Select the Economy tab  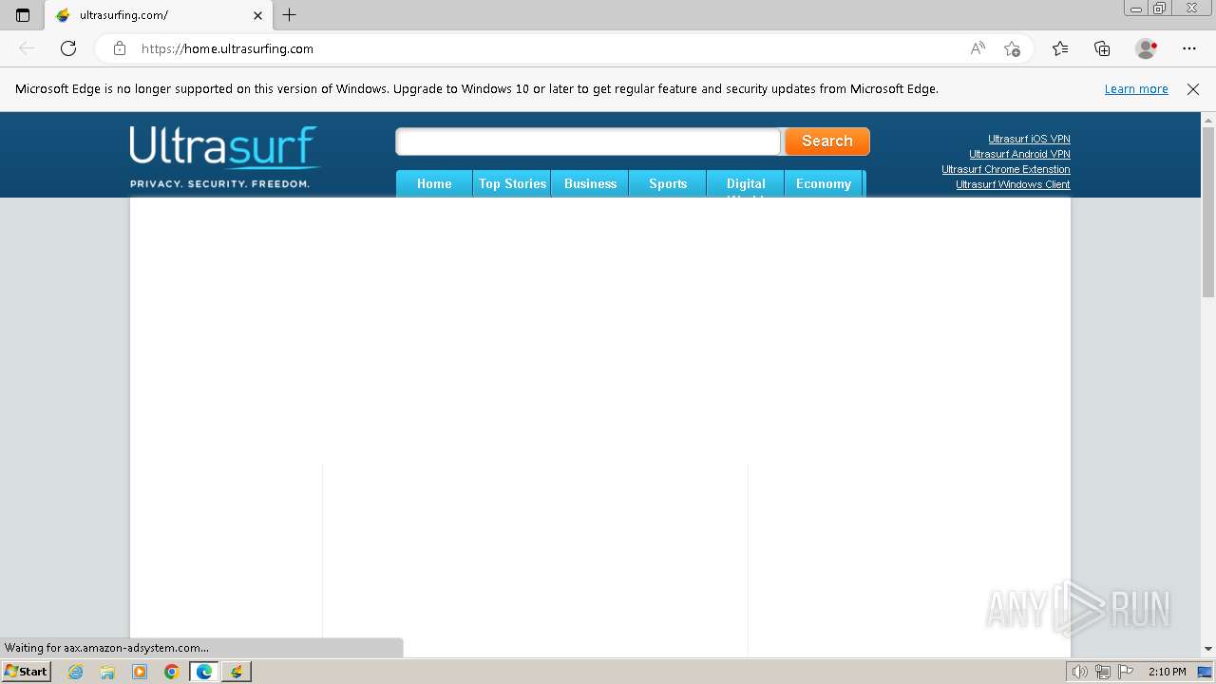tap(824, 184)
